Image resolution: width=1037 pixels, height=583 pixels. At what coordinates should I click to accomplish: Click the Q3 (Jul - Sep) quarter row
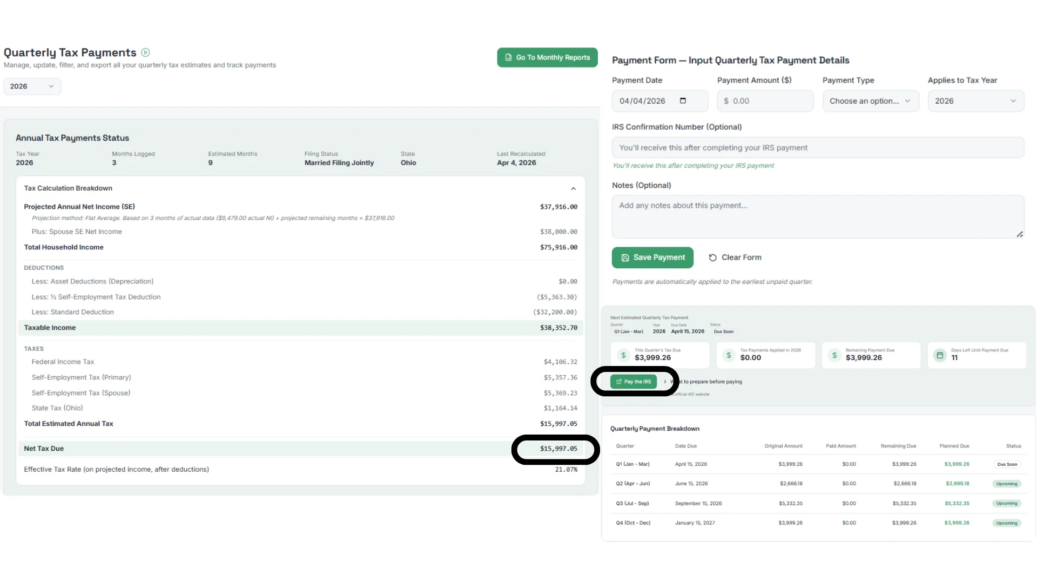point(818,503)
